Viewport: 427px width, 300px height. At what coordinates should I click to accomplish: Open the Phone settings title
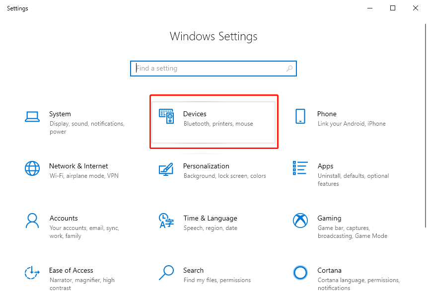tap(327, 114)
